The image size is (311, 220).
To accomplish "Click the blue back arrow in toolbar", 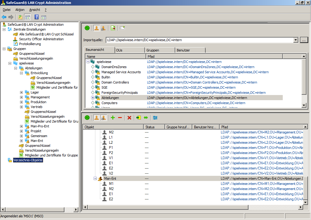I will [x=4, y=17].
